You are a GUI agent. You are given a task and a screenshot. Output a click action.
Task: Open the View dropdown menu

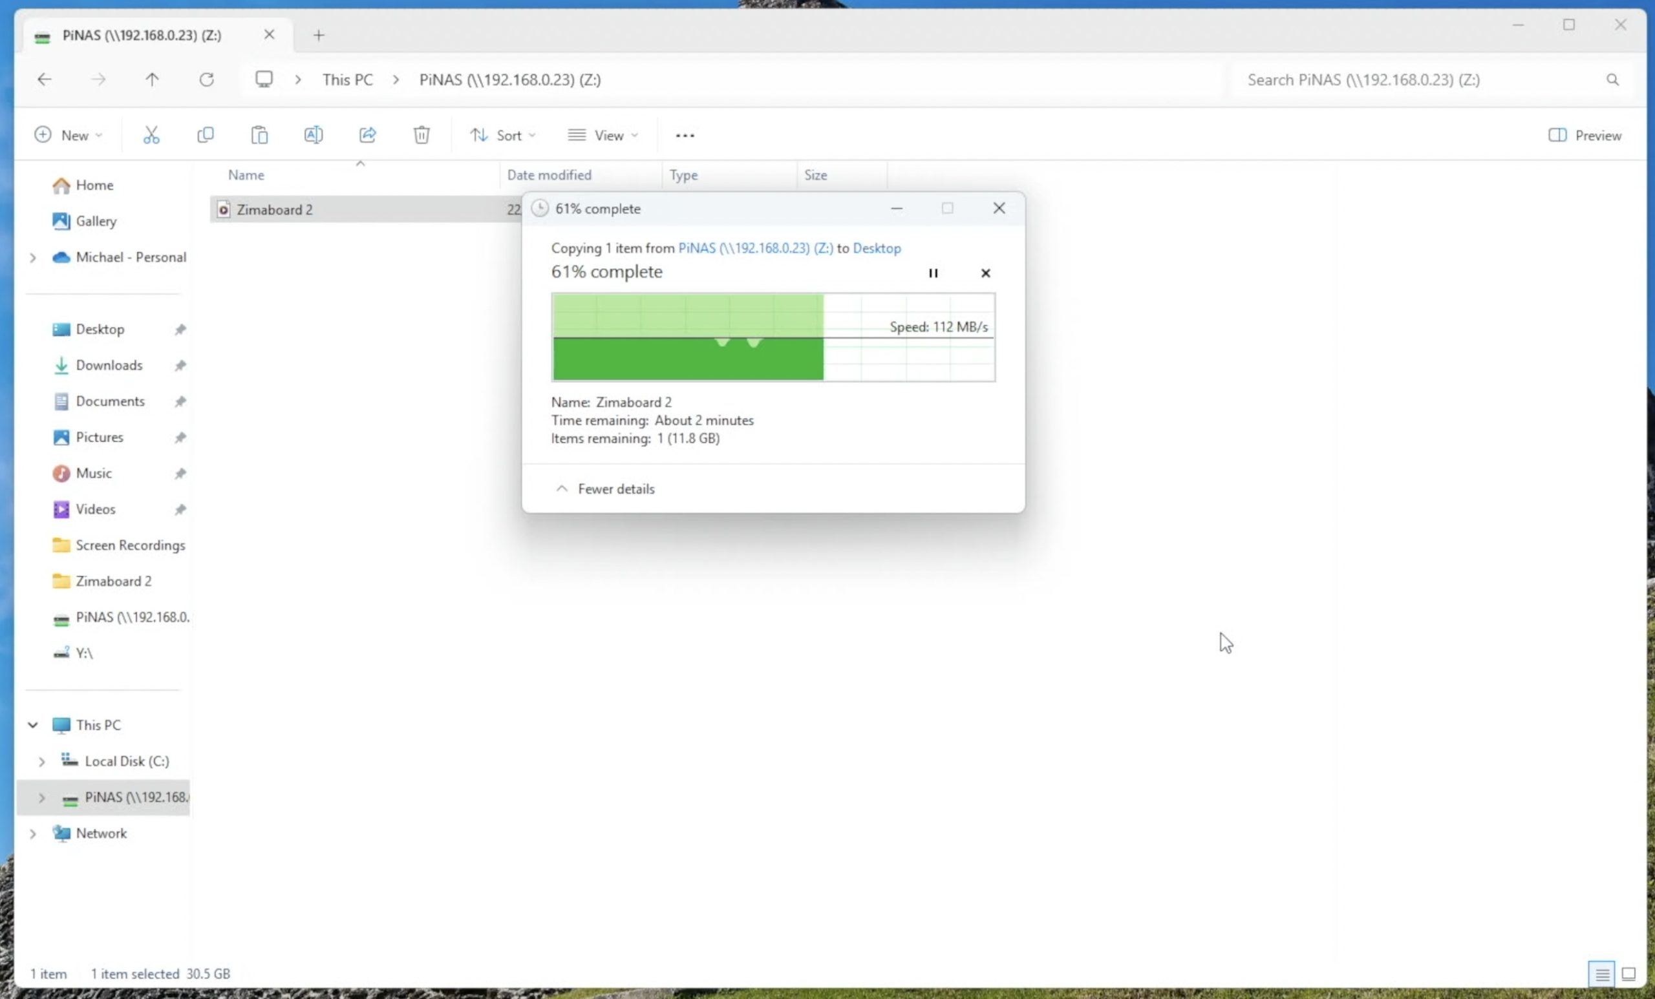(603, 136)
